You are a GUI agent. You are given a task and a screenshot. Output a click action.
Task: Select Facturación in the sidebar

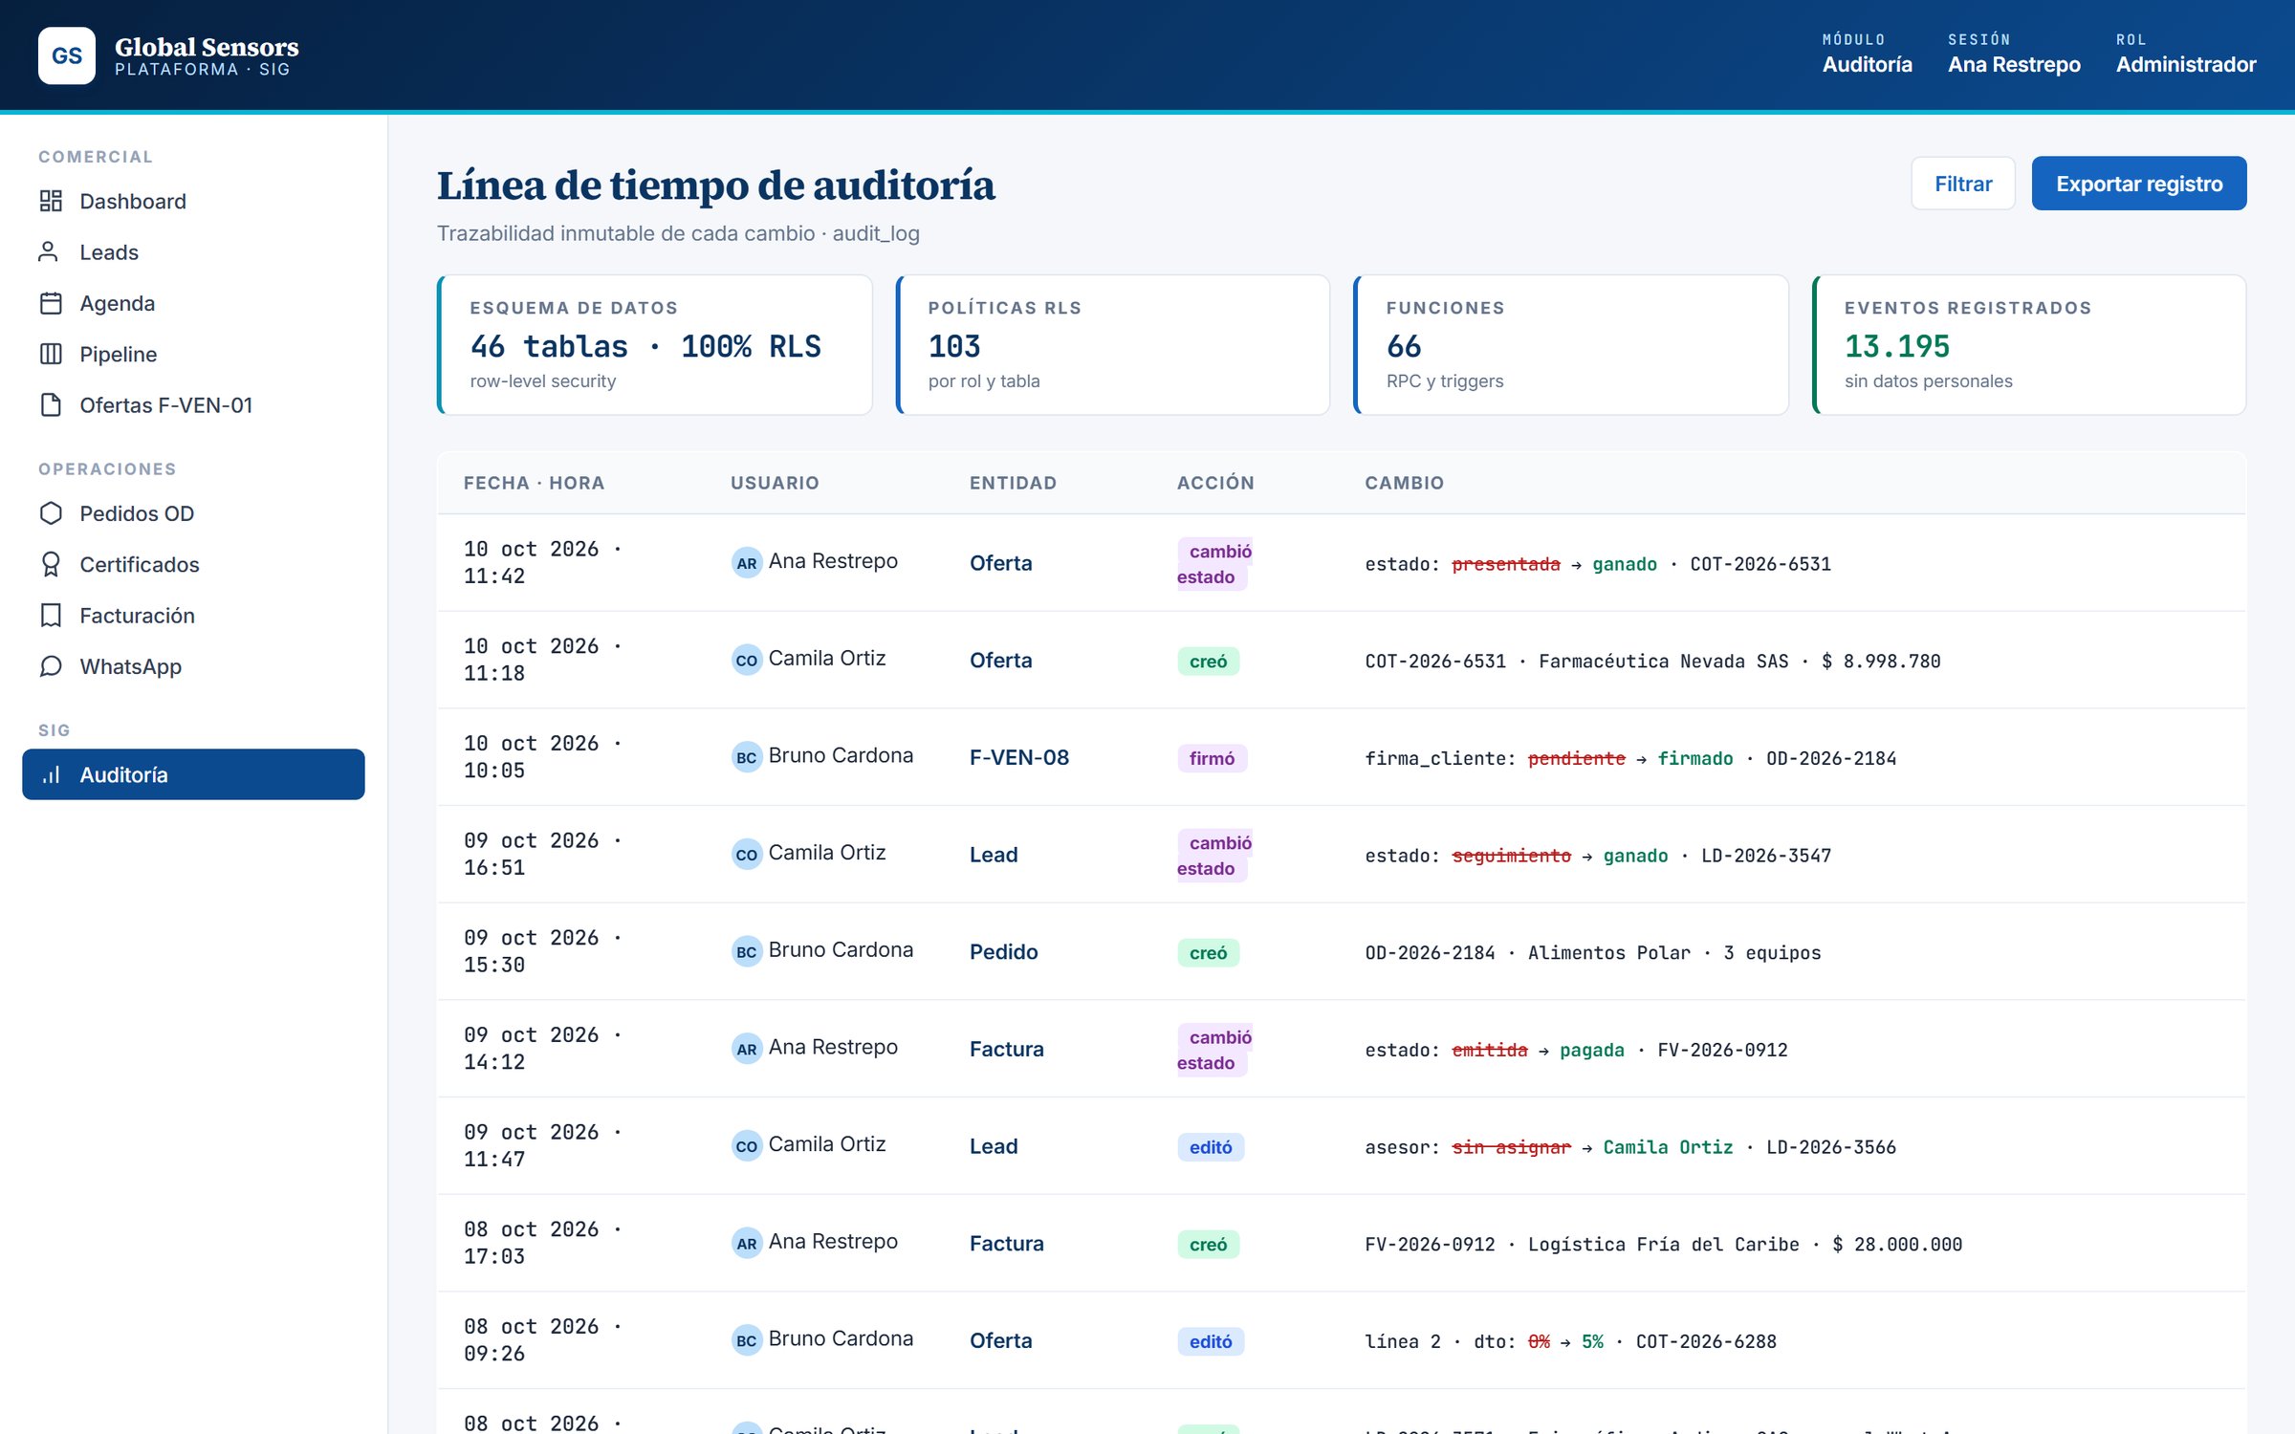tap(193, 615)
